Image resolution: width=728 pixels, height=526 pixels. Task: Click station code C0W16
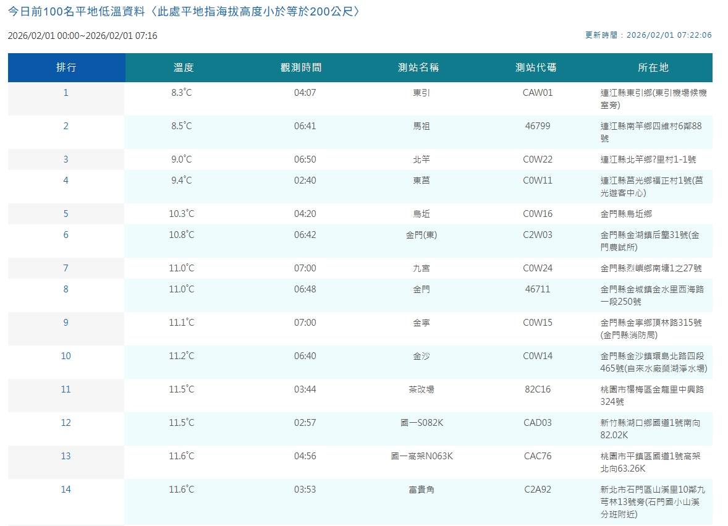(538, 214)
